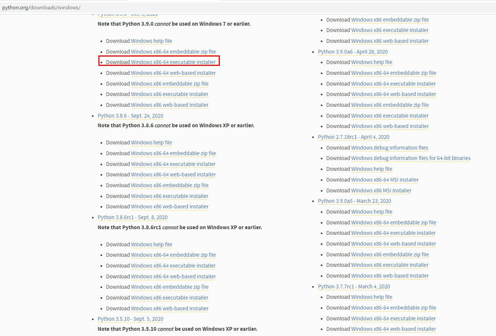Download Python 2.7.18rc1 Windows debug information files
496x336 pixels.
click(390, 148)
